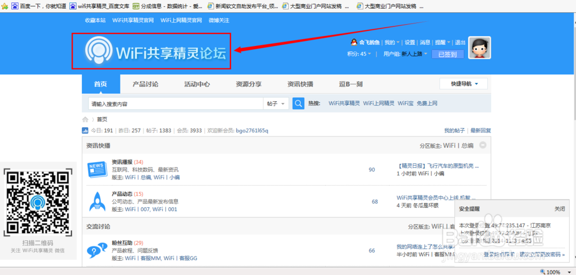Open the 帖子 search type dropdown

tap(276, 104)
